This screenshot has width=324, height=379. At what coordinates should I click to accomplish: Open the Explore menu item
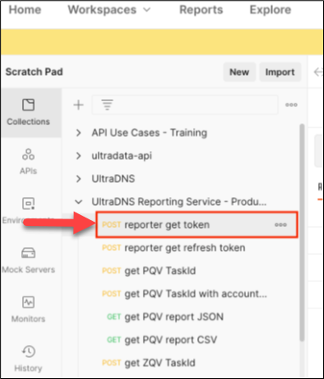click(270, 10)
